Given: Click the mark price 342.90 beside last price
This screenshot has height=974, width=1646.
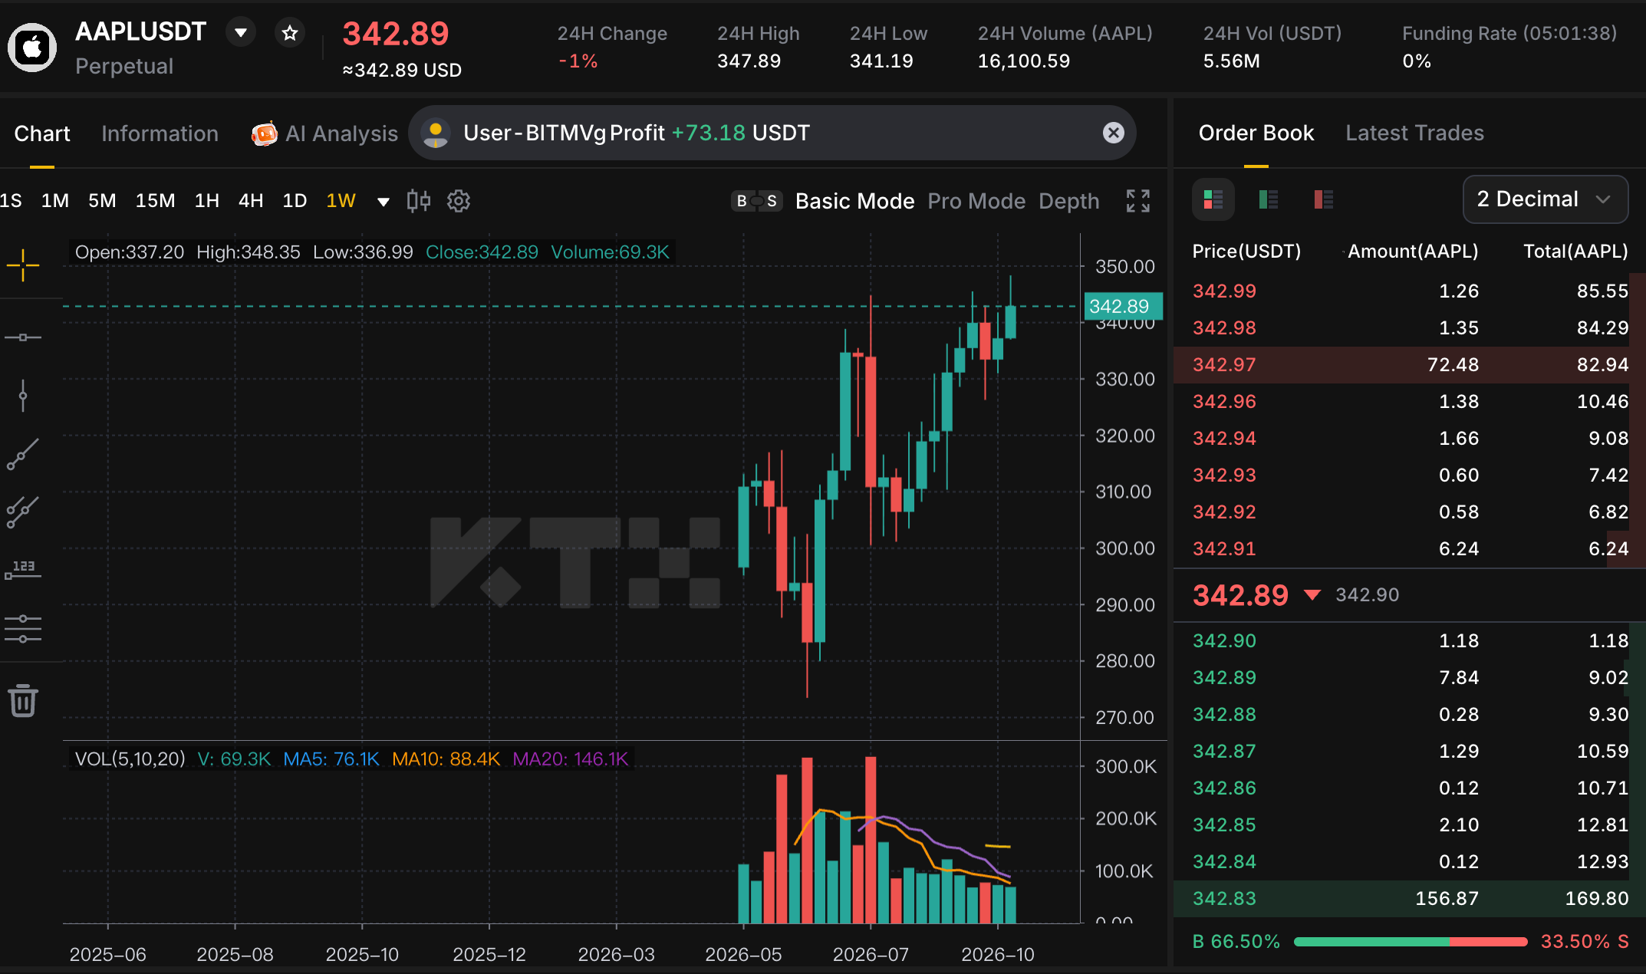Looking at the screenshot, I should click(x=1367, y=595).
